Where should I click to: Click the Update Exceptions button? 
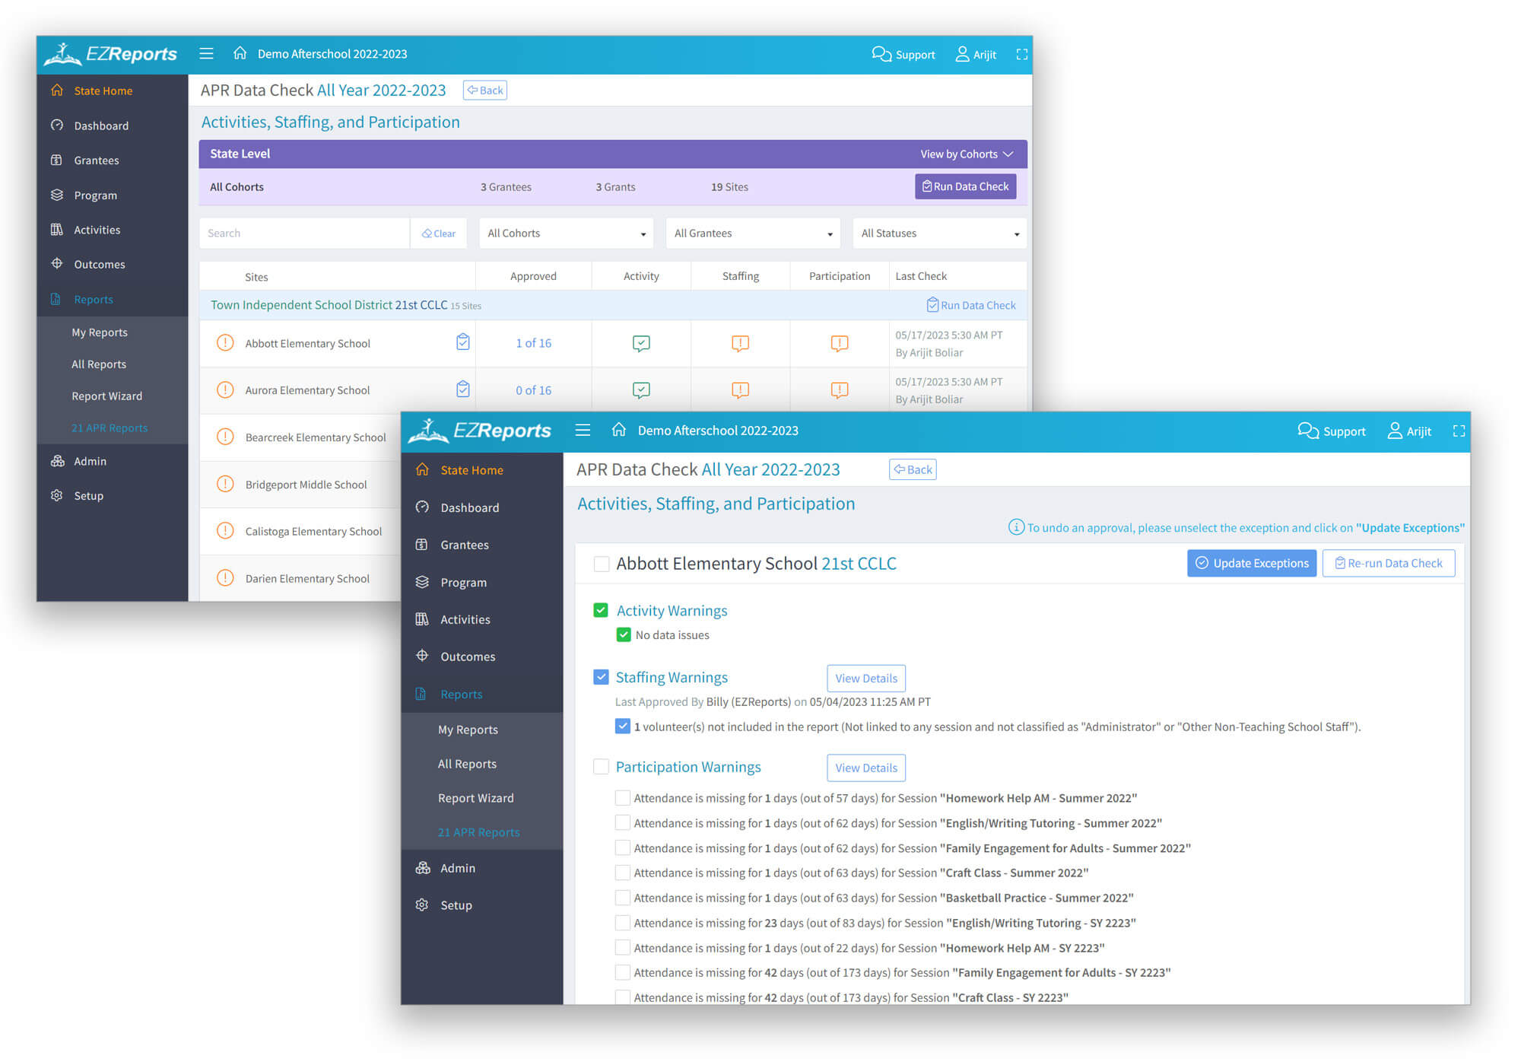pyautogui.click(x=1251, y=563)
